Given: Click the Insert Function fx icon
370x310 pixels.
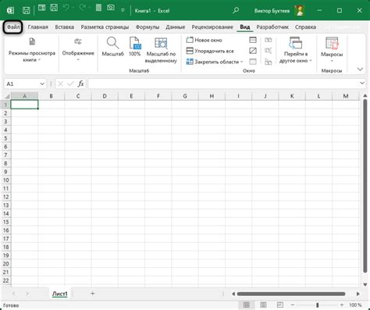Looking at the screenshot, I should tap(80, 84).
